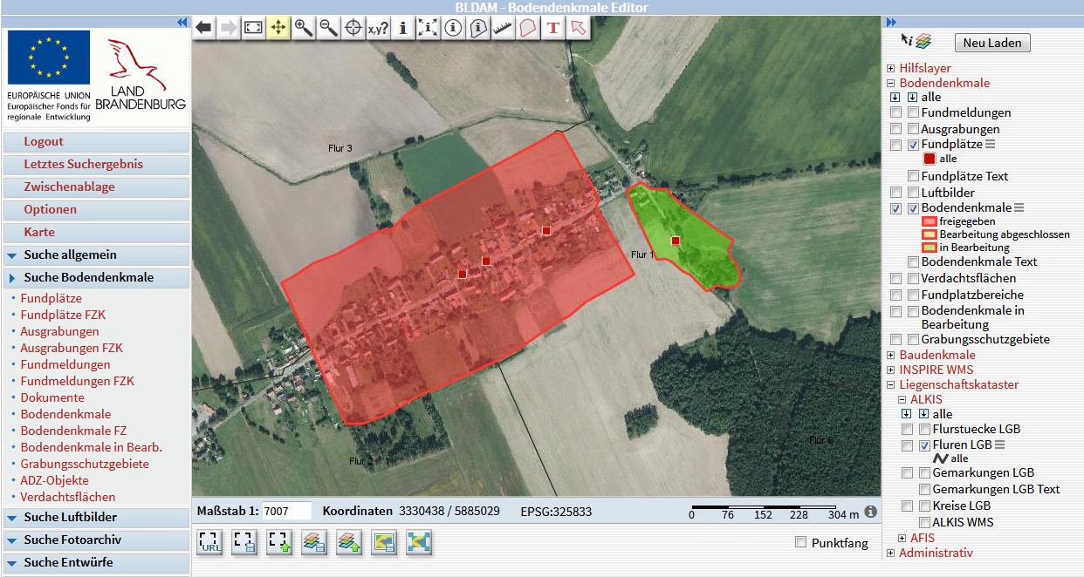Viewport: 1084px width, 577px height.
Task: Click the zoom in magnifier tool
Action: [x=303, y=28]
